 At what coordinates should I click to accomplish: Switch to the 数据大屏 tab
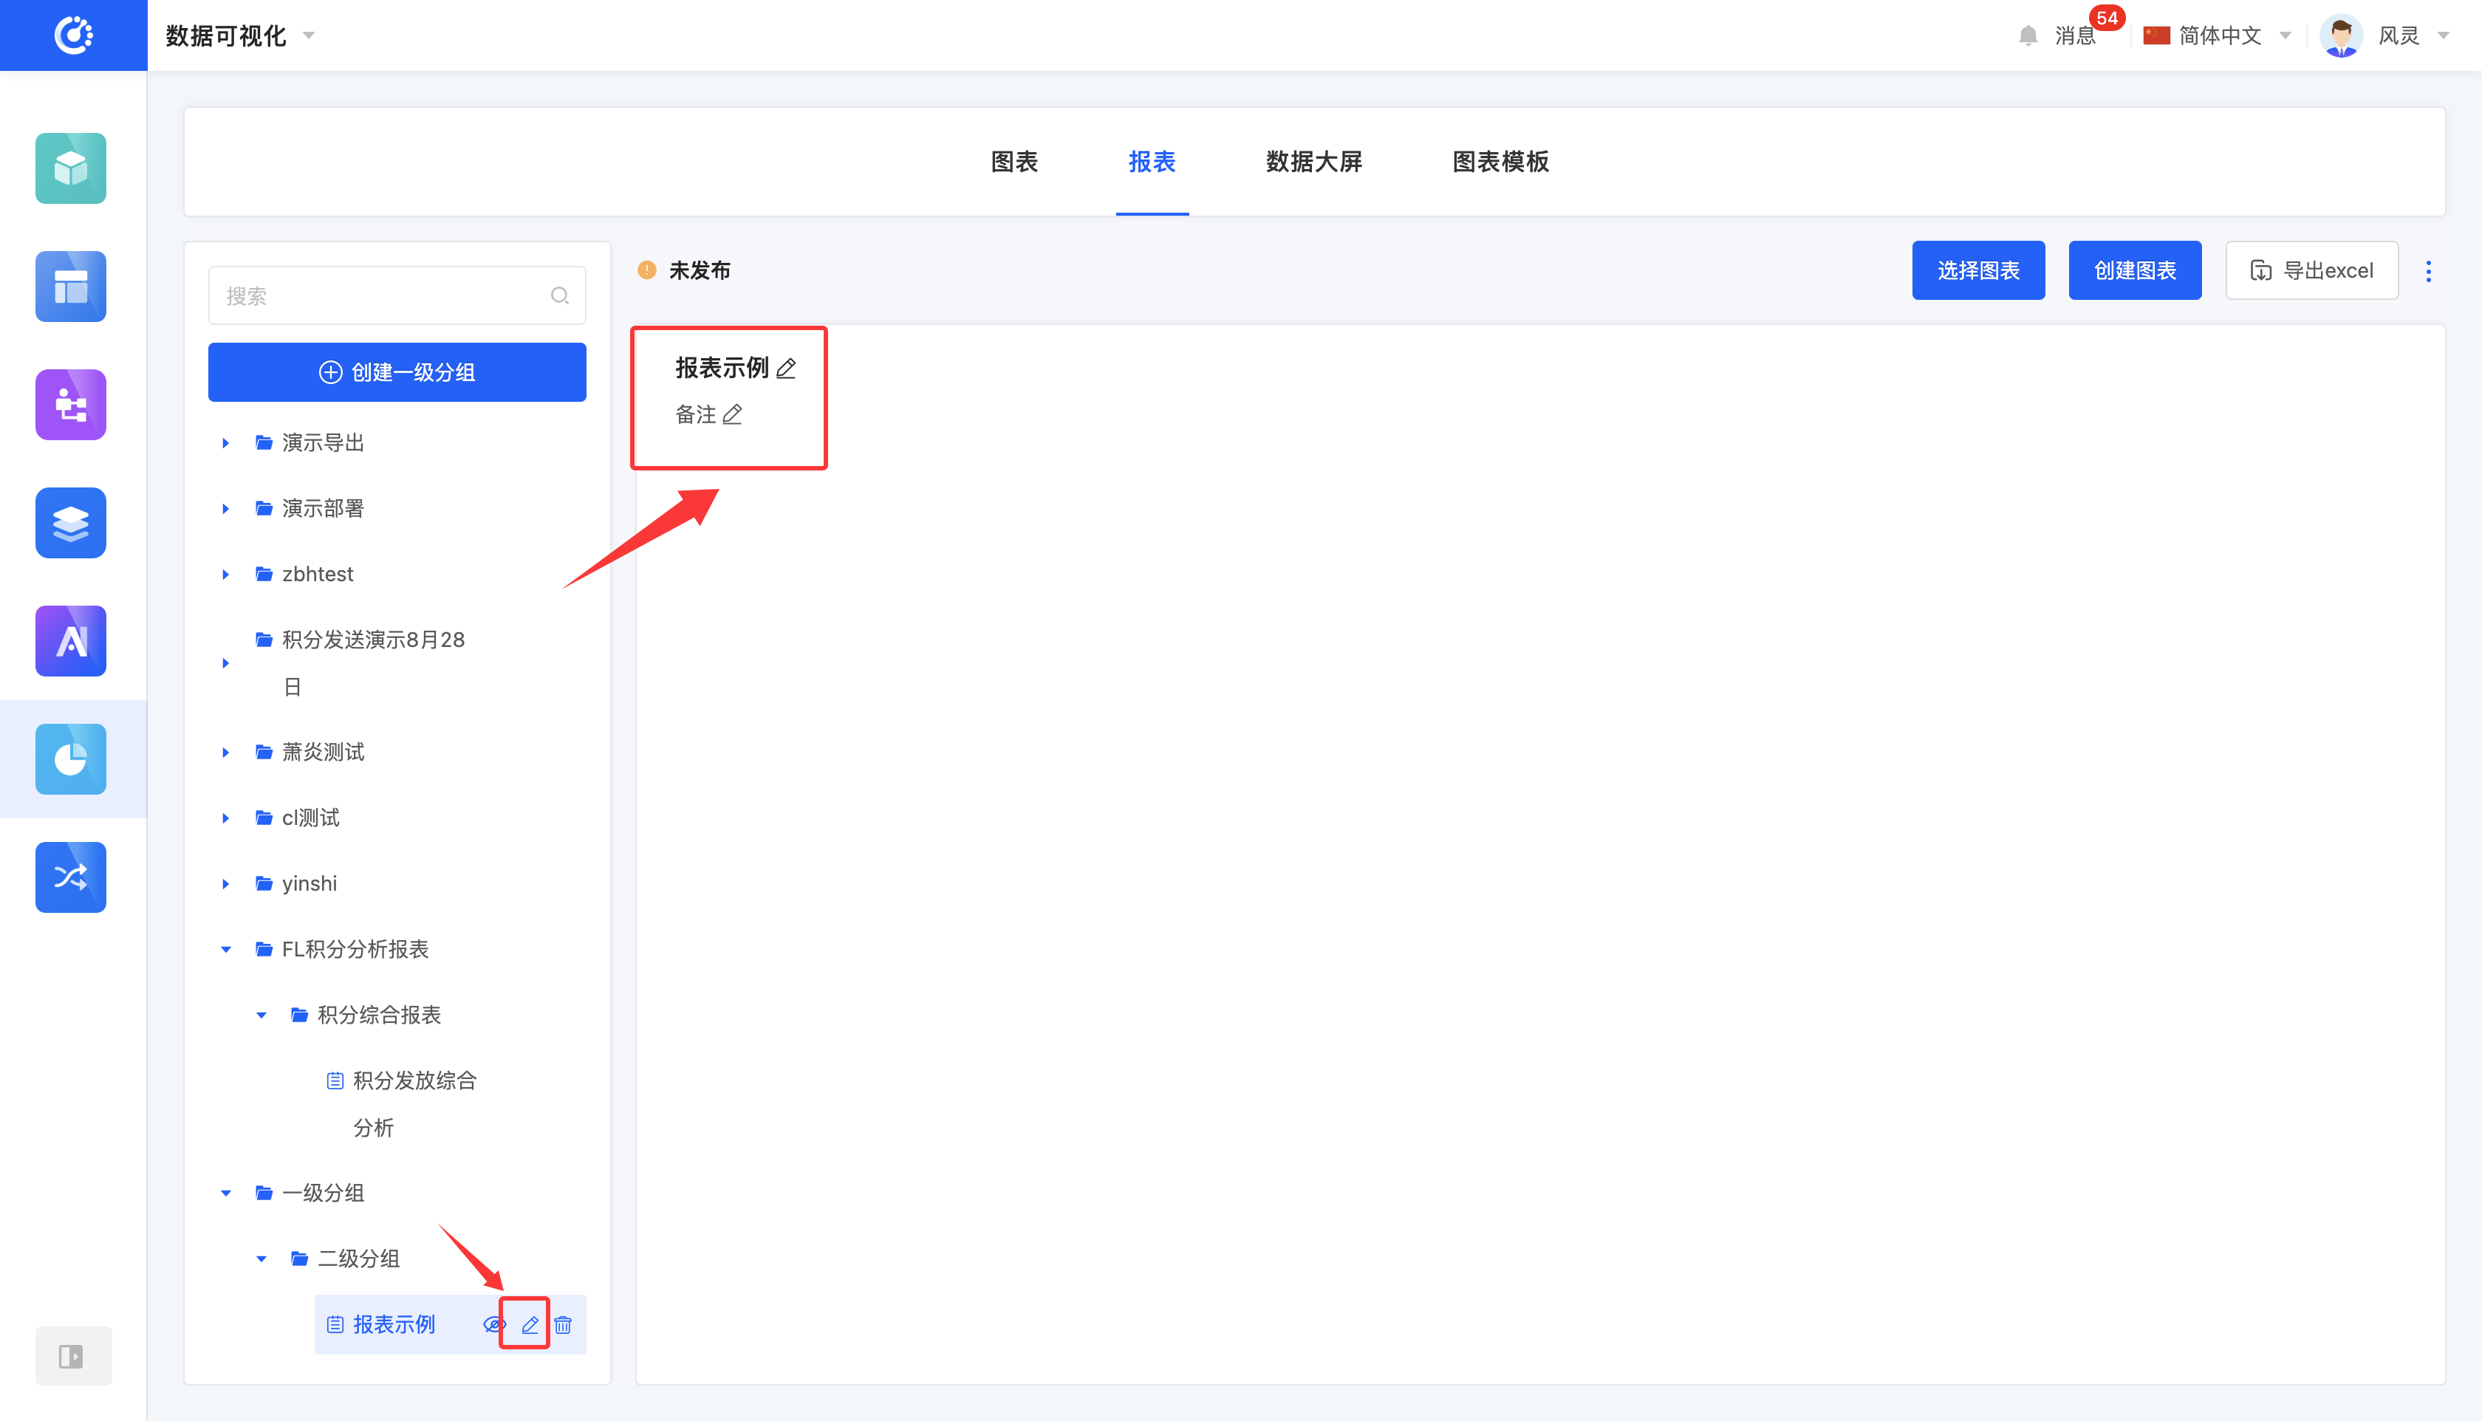click(1313, 161)
